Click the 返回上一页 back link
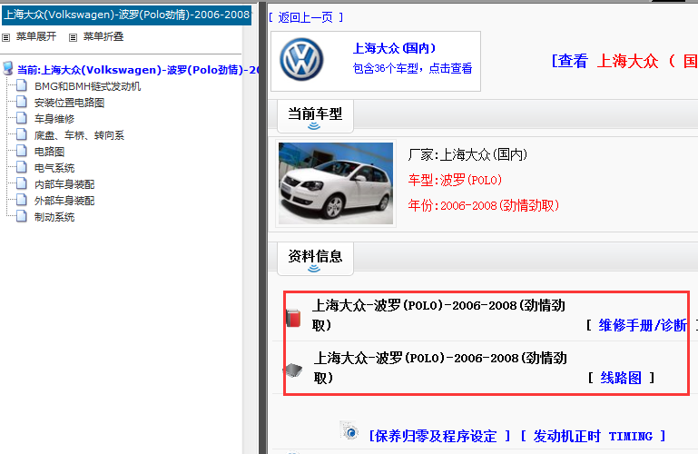 point(306,18)
